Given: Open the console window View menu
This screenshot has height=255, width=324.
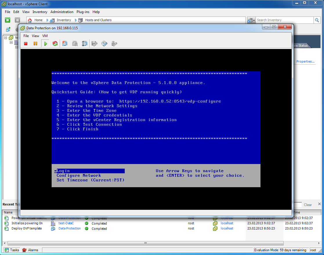Looking at the screenshot, I should pos(35,36).
